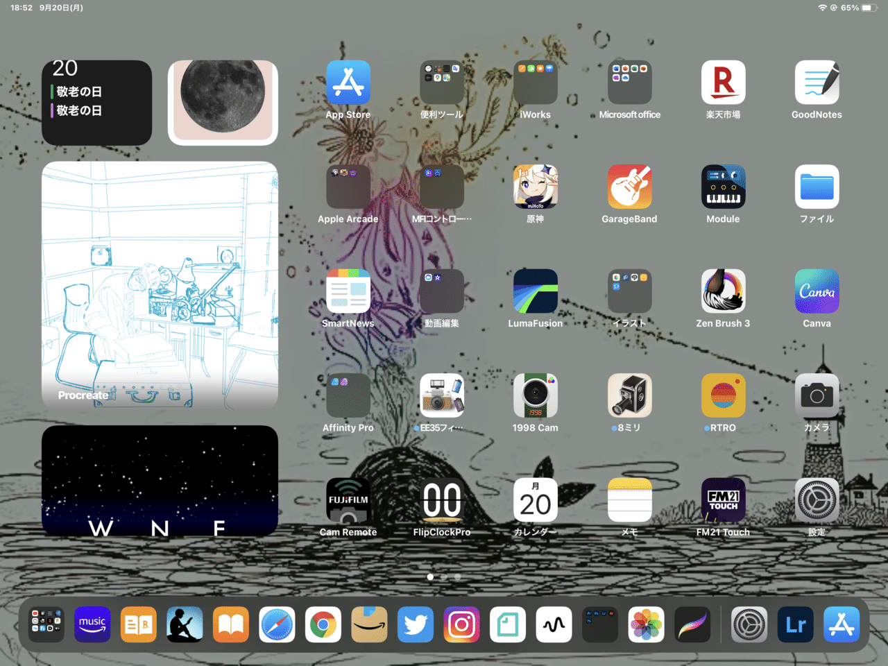Open FlipClockPro
This screenshot has height=666, width=888.
442,500
